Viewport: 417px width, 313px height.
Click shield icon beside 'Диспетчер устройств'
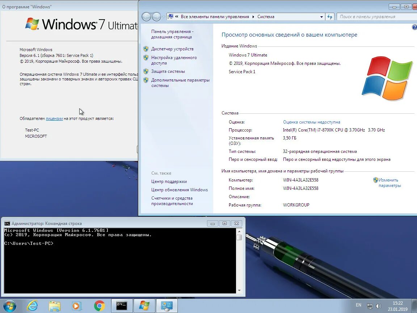[146, 49]
